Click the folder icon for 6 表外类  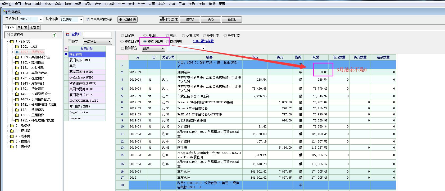click(12, 147)
